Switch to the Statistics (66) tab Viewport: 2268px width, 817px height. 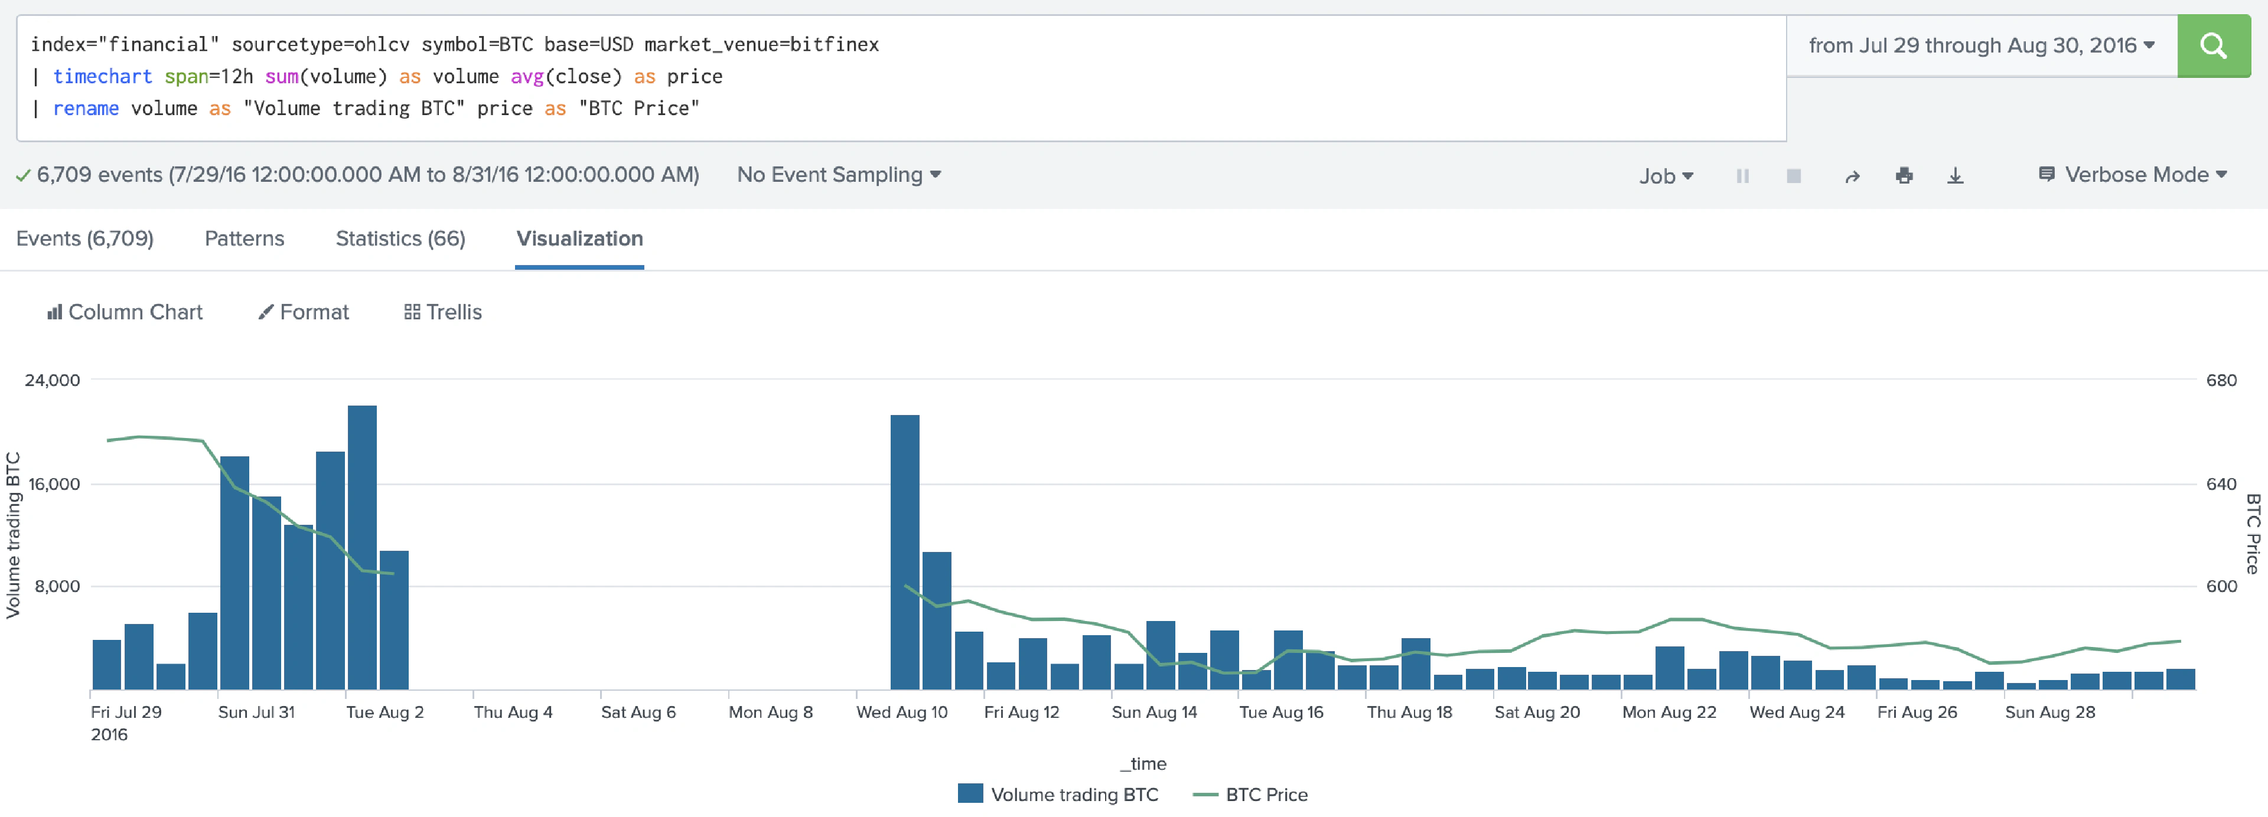pyautogui.click(x=400, y=238)
